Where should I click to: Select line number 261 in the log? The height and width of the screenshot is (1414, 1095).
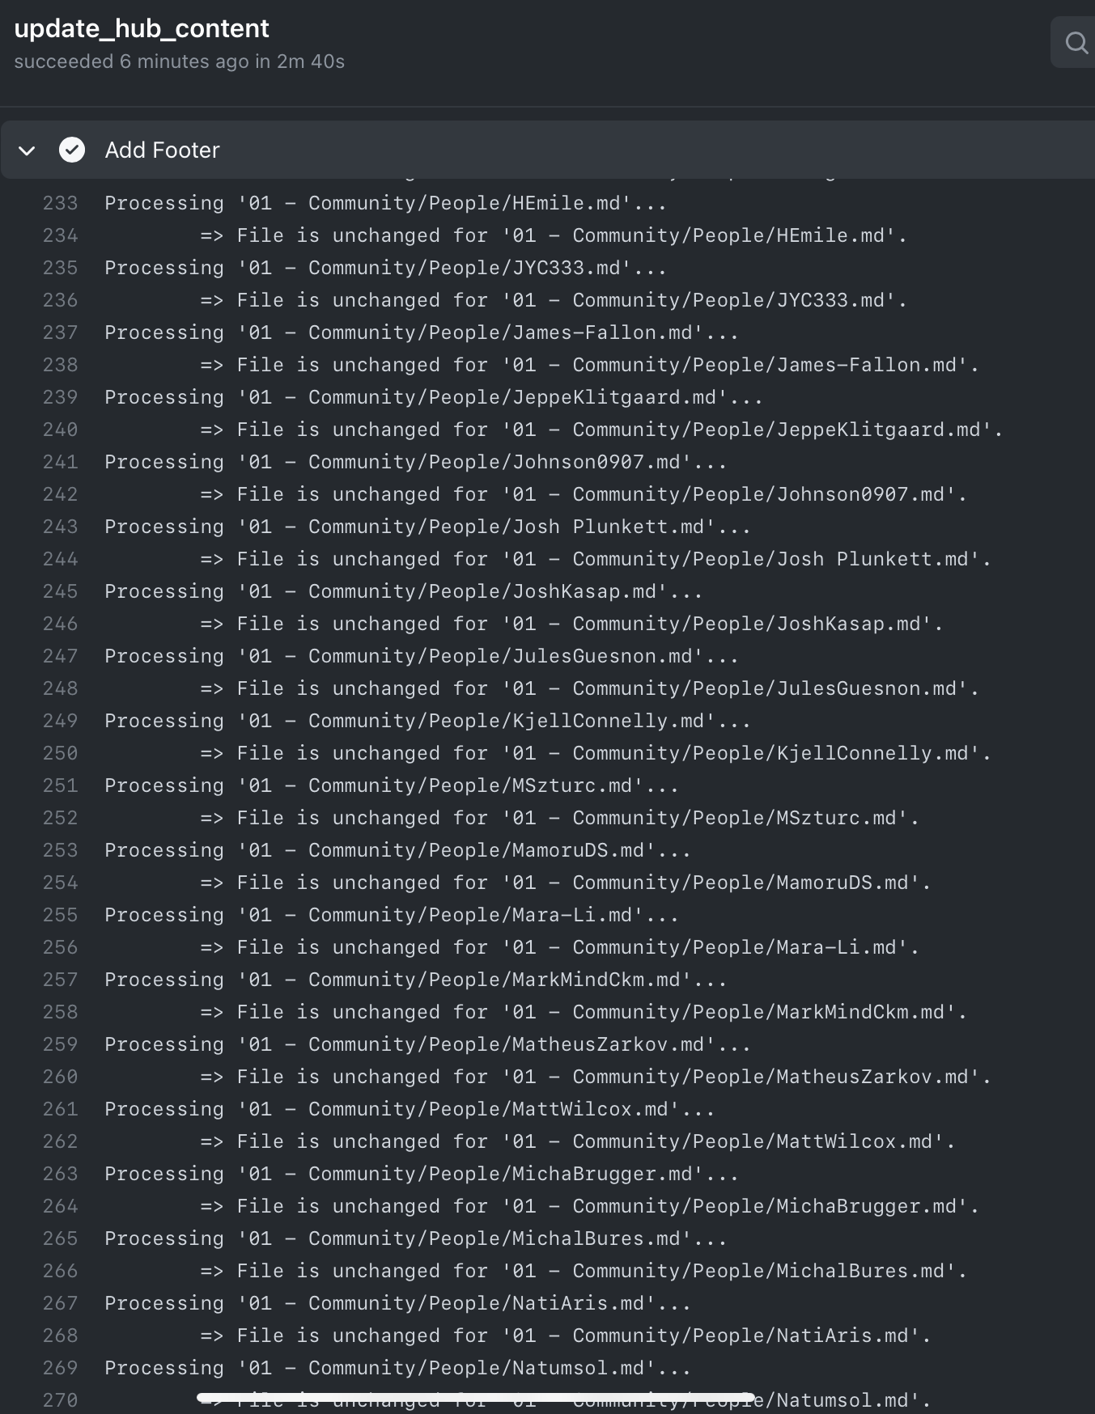(x=59, y=1109)
